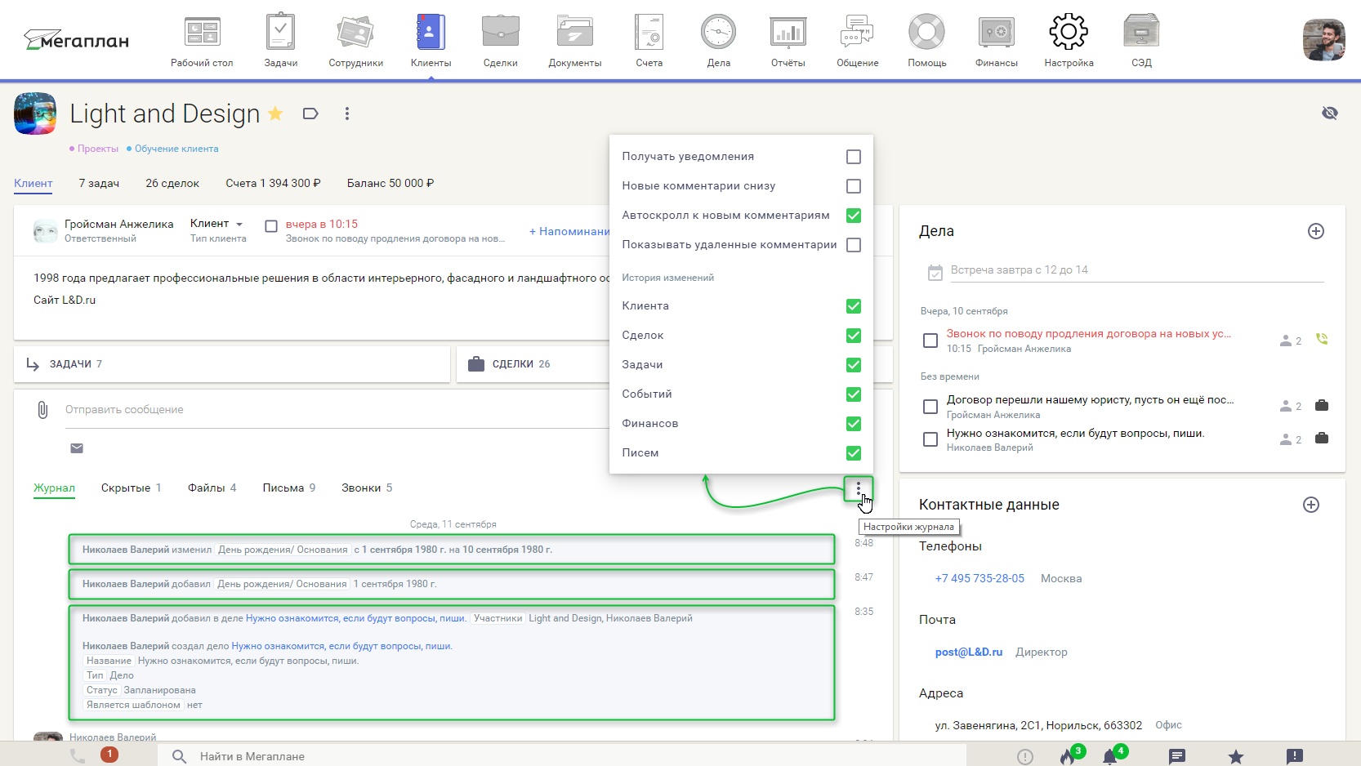This screenshot has height=766, width=1361.
Task: Open the Рабочий стол section
Action: tap(202, 41)
